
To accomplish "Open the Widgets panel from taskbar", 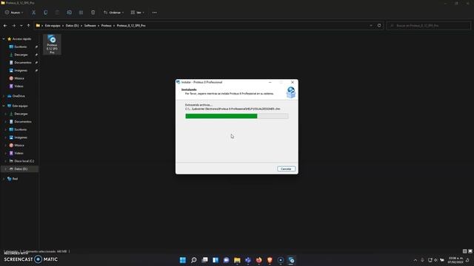I will (216, 260).
